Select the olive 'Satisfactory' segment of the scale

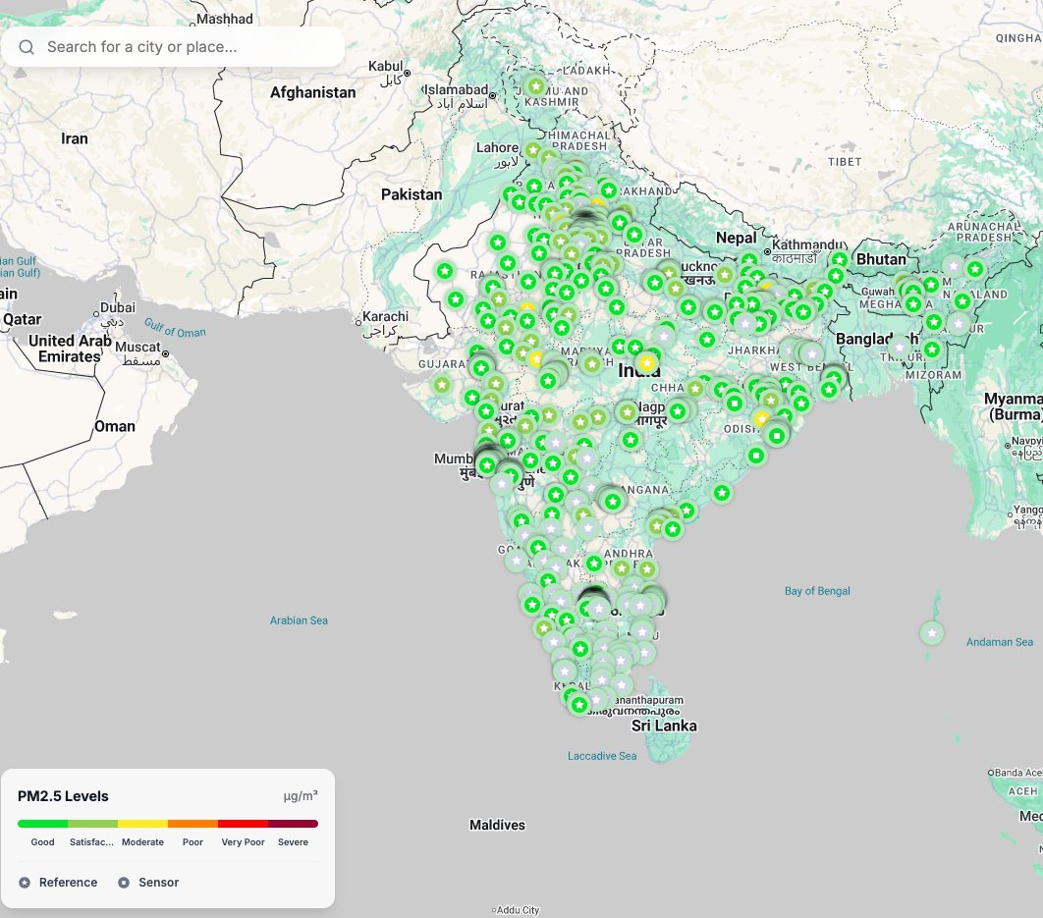pyautogui.click(x=92, y=824)
